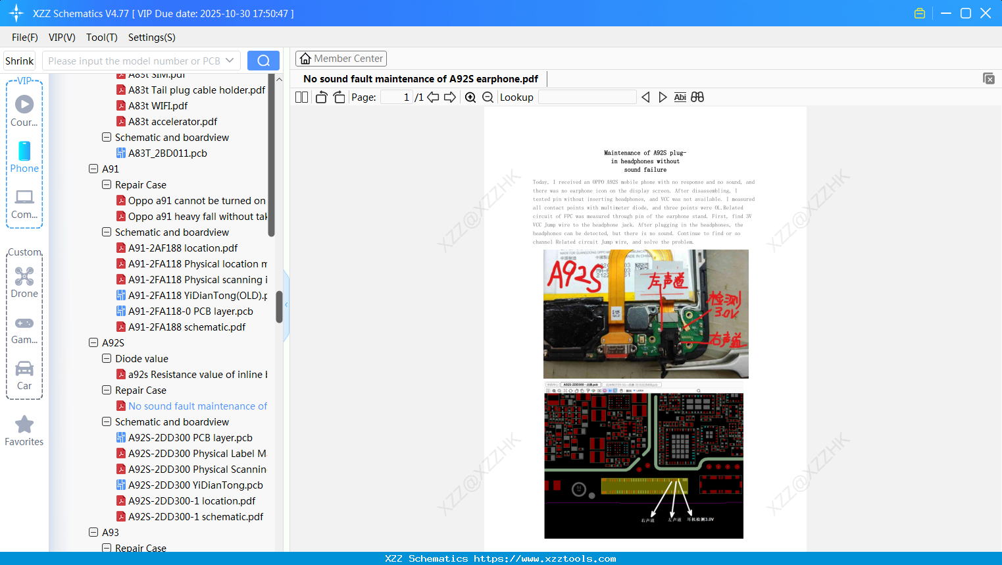Open the File(F) menu
The image size is (1002, 565).
[25, 38]
